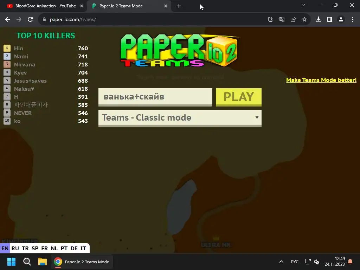Open the Chrome downloads icon
The image size is (360, 270).
tap(319, 20)
